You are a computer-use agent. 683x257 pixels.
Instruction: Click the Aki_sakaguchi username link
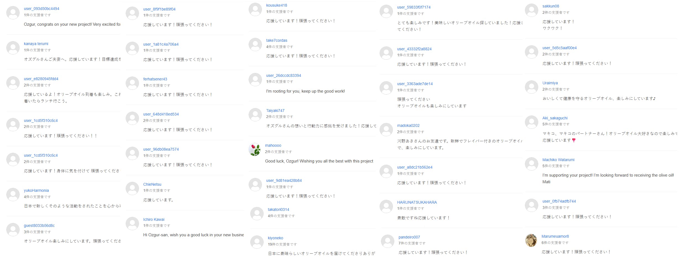(555, 118)
